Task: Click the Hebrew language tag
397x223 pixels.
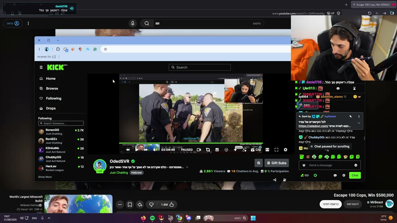Action: coord(136,173)
